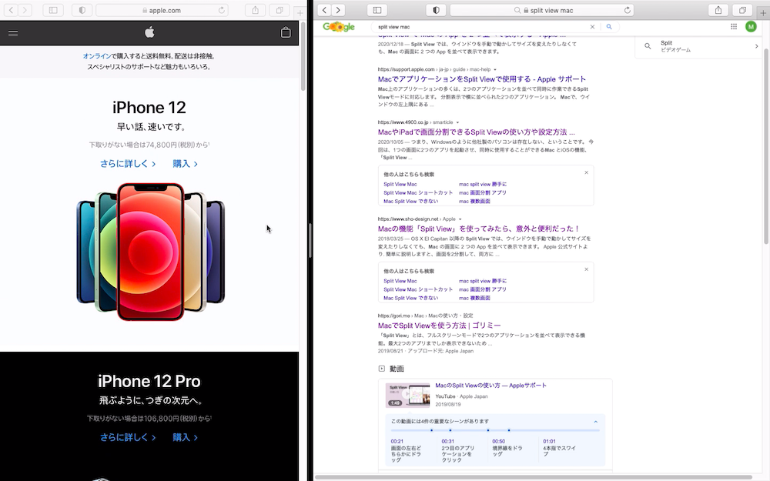Go back in right Safari window
Screen dimensions: 770x481
click(325, 10)
